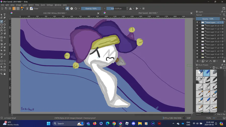Screen dimensions: 226x127
Task: Create a new document from toolbar
Action: (x=2, y=9)
